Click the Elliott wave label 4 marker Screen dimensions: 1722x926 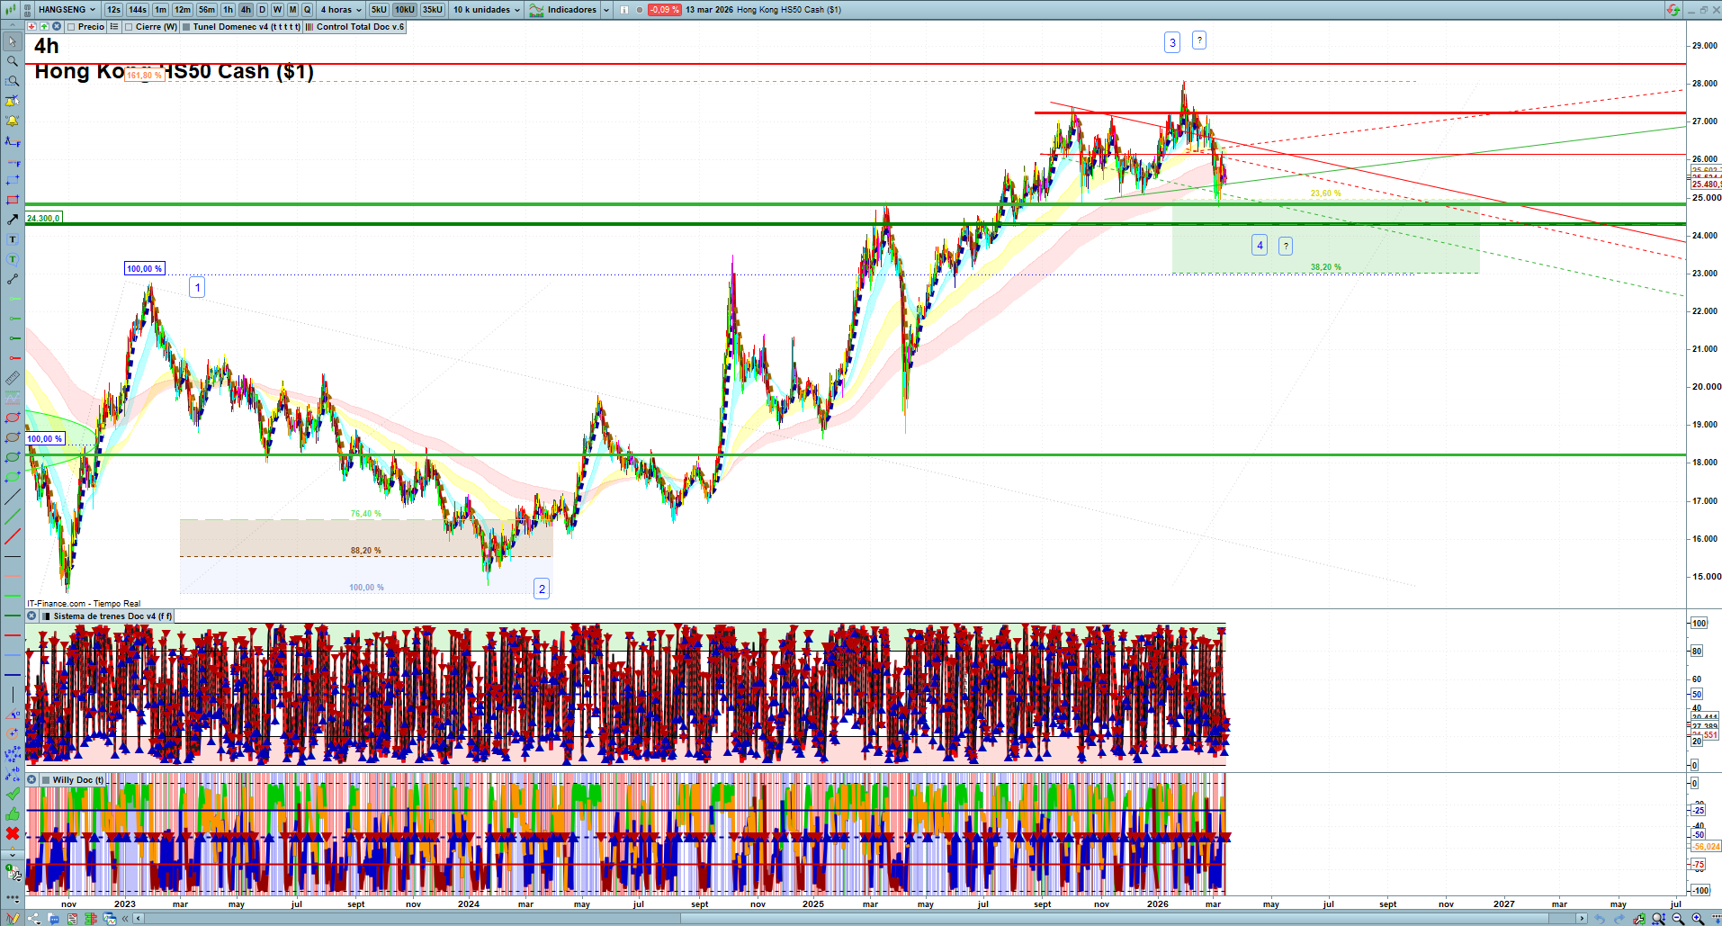pos(1260,245)
